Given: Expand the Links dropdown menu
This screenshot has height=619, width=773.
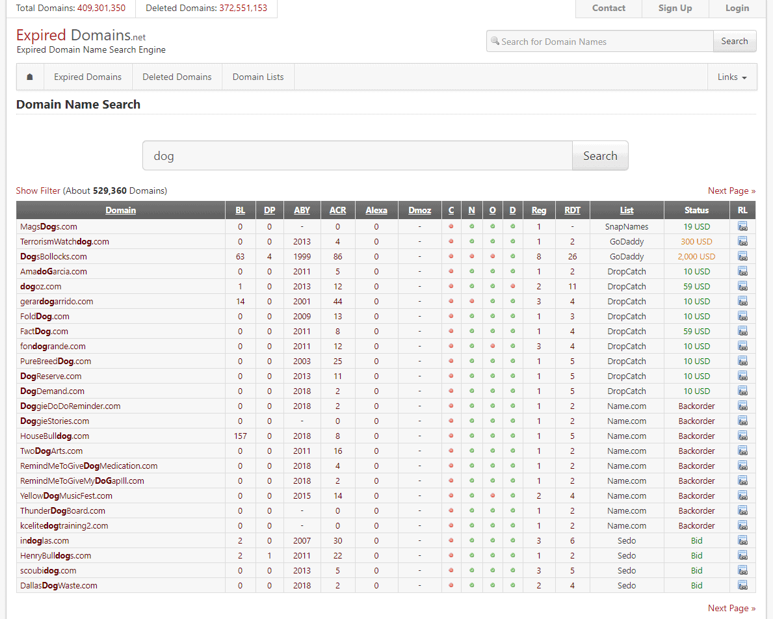Looking at the screenshot, I should (x=731, y=77).
